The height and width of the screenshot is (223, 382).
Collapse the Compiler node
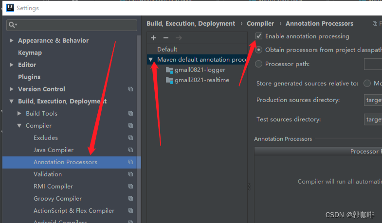pyautogui.click(x=19, y=126)
